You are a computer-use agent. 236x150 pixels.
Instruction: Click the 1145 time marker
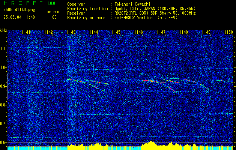[x=116, y=32]
